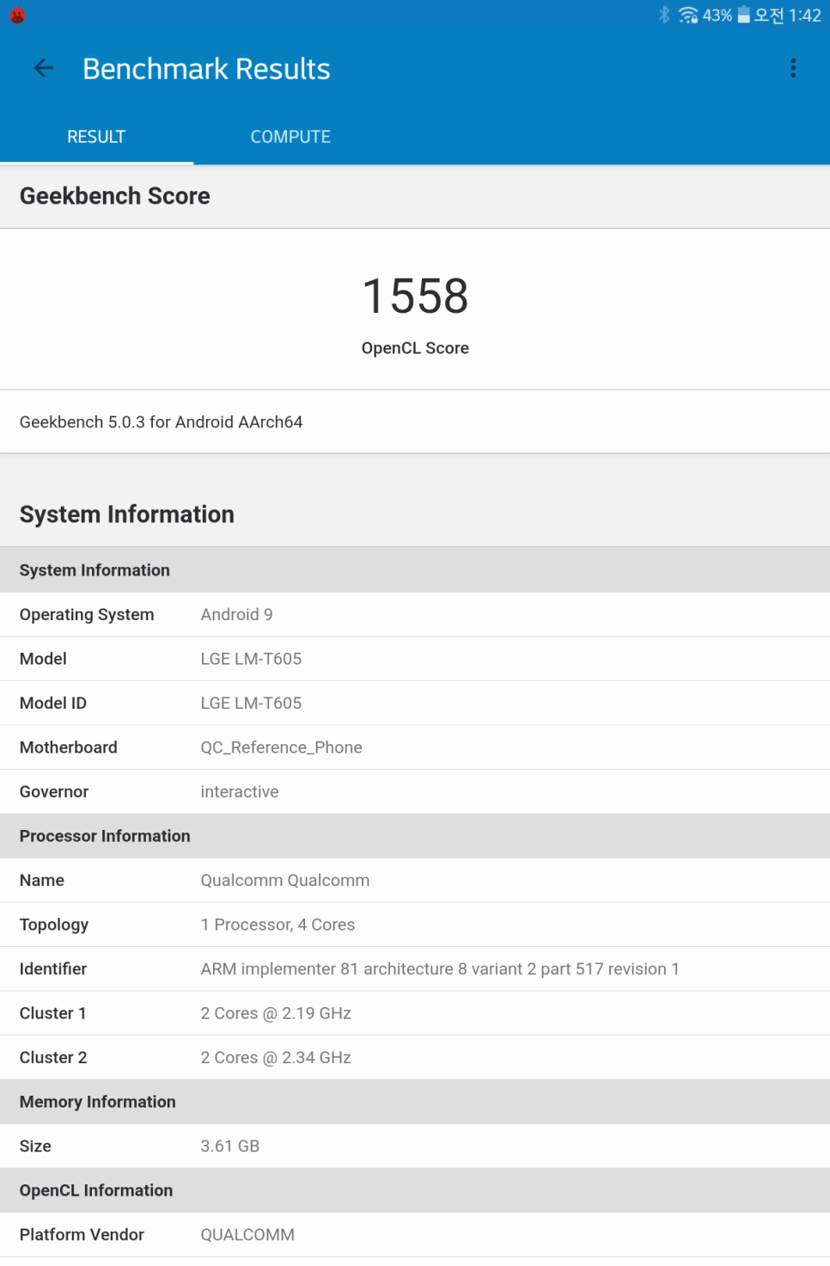The height and width of the screenshot is (1266, 830).
Task: Tap the 2 Cores @ 2.19 GHz value
Action: (276, 1013)
